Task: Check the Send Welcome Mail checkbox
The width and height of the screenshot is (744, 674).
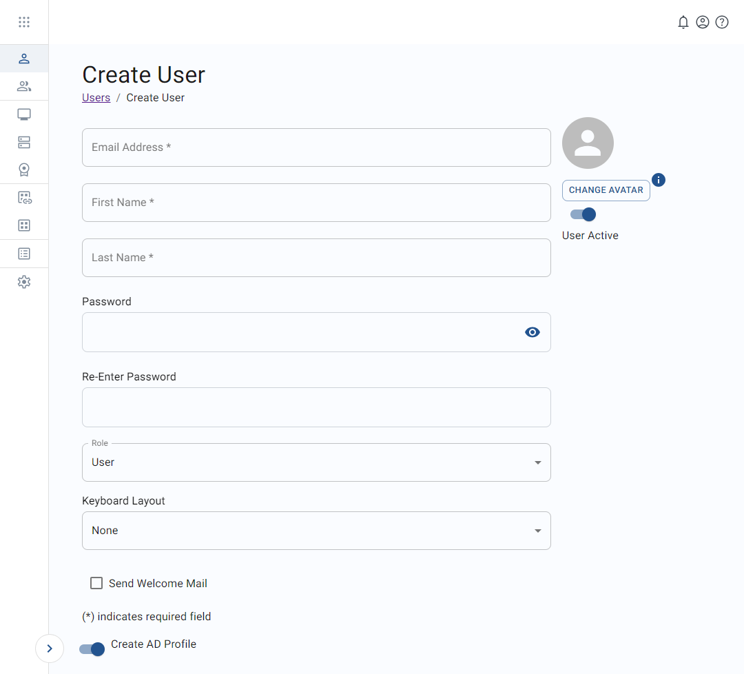Action: click(x=96, y=584)
